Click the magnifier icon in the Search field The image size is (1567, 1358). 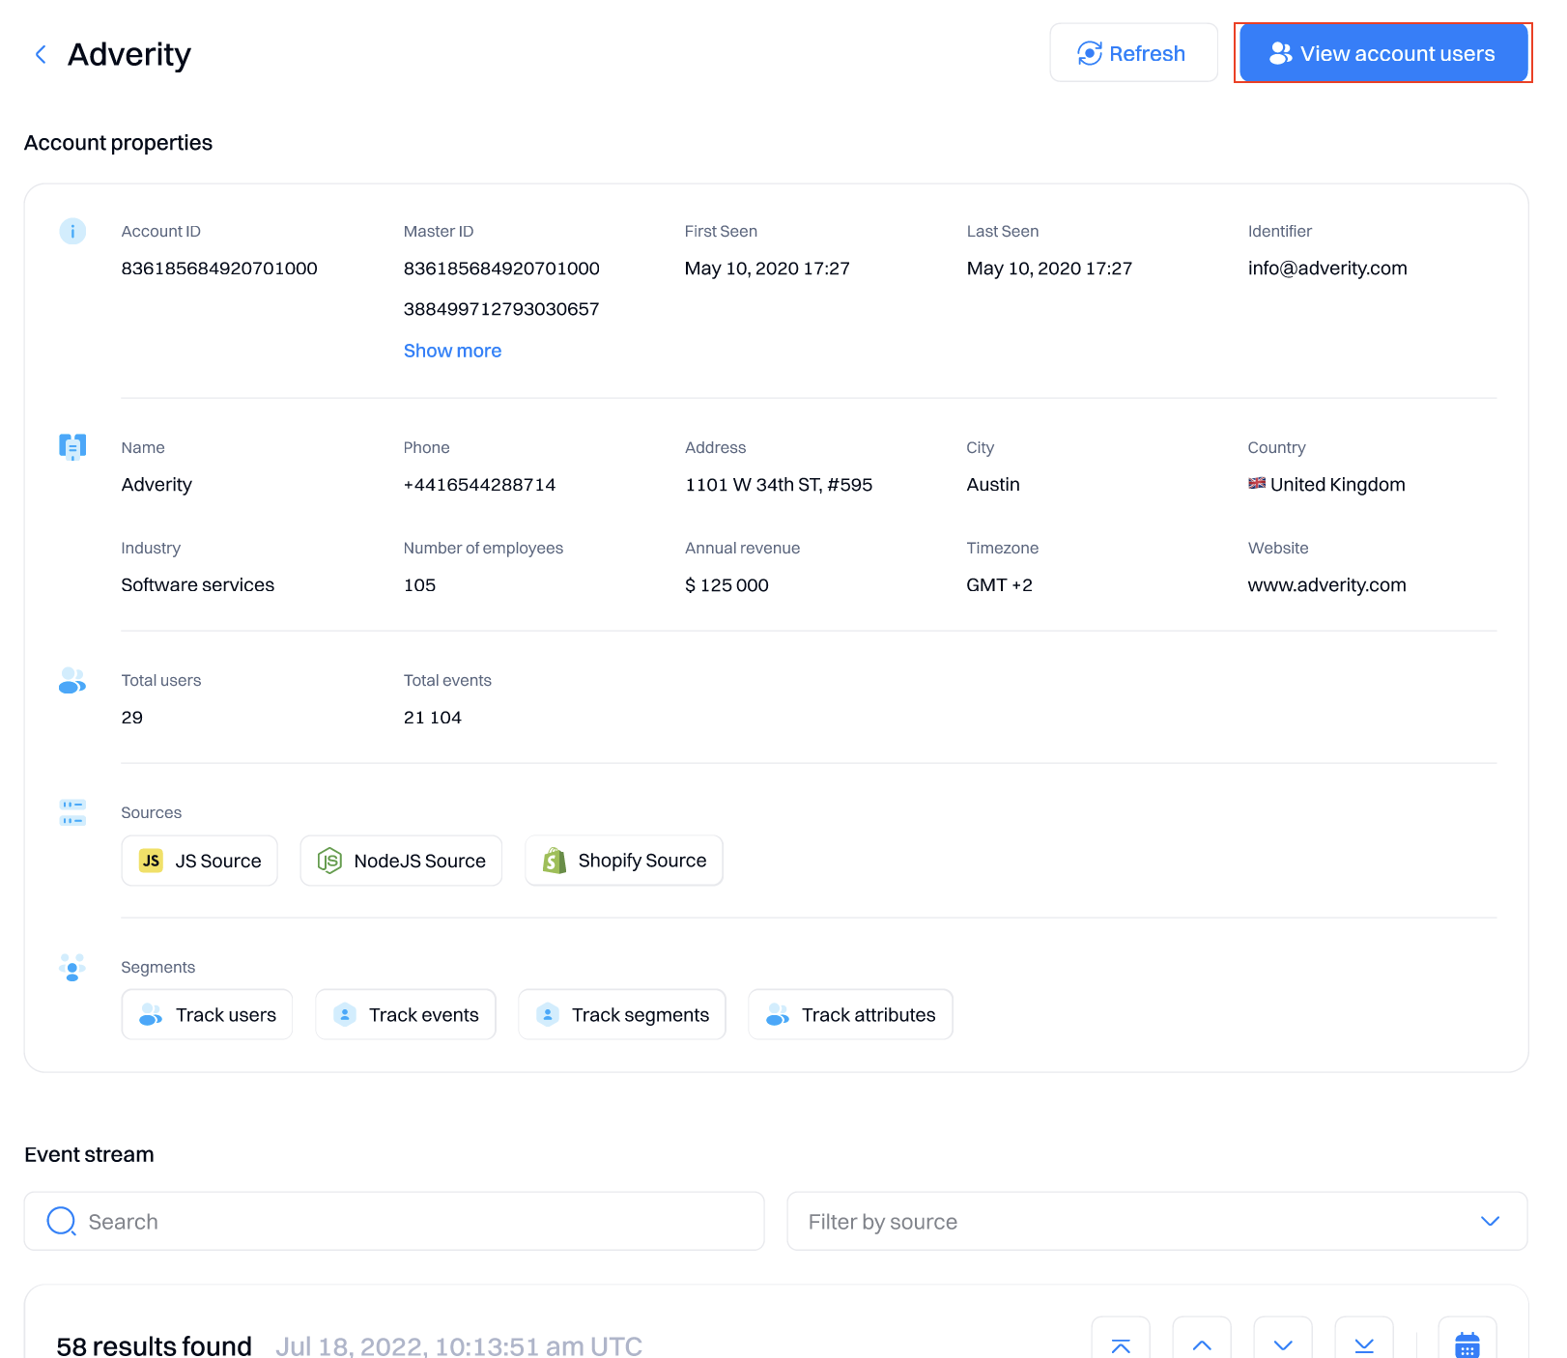pyautogui.click(x=62, y=1221)
